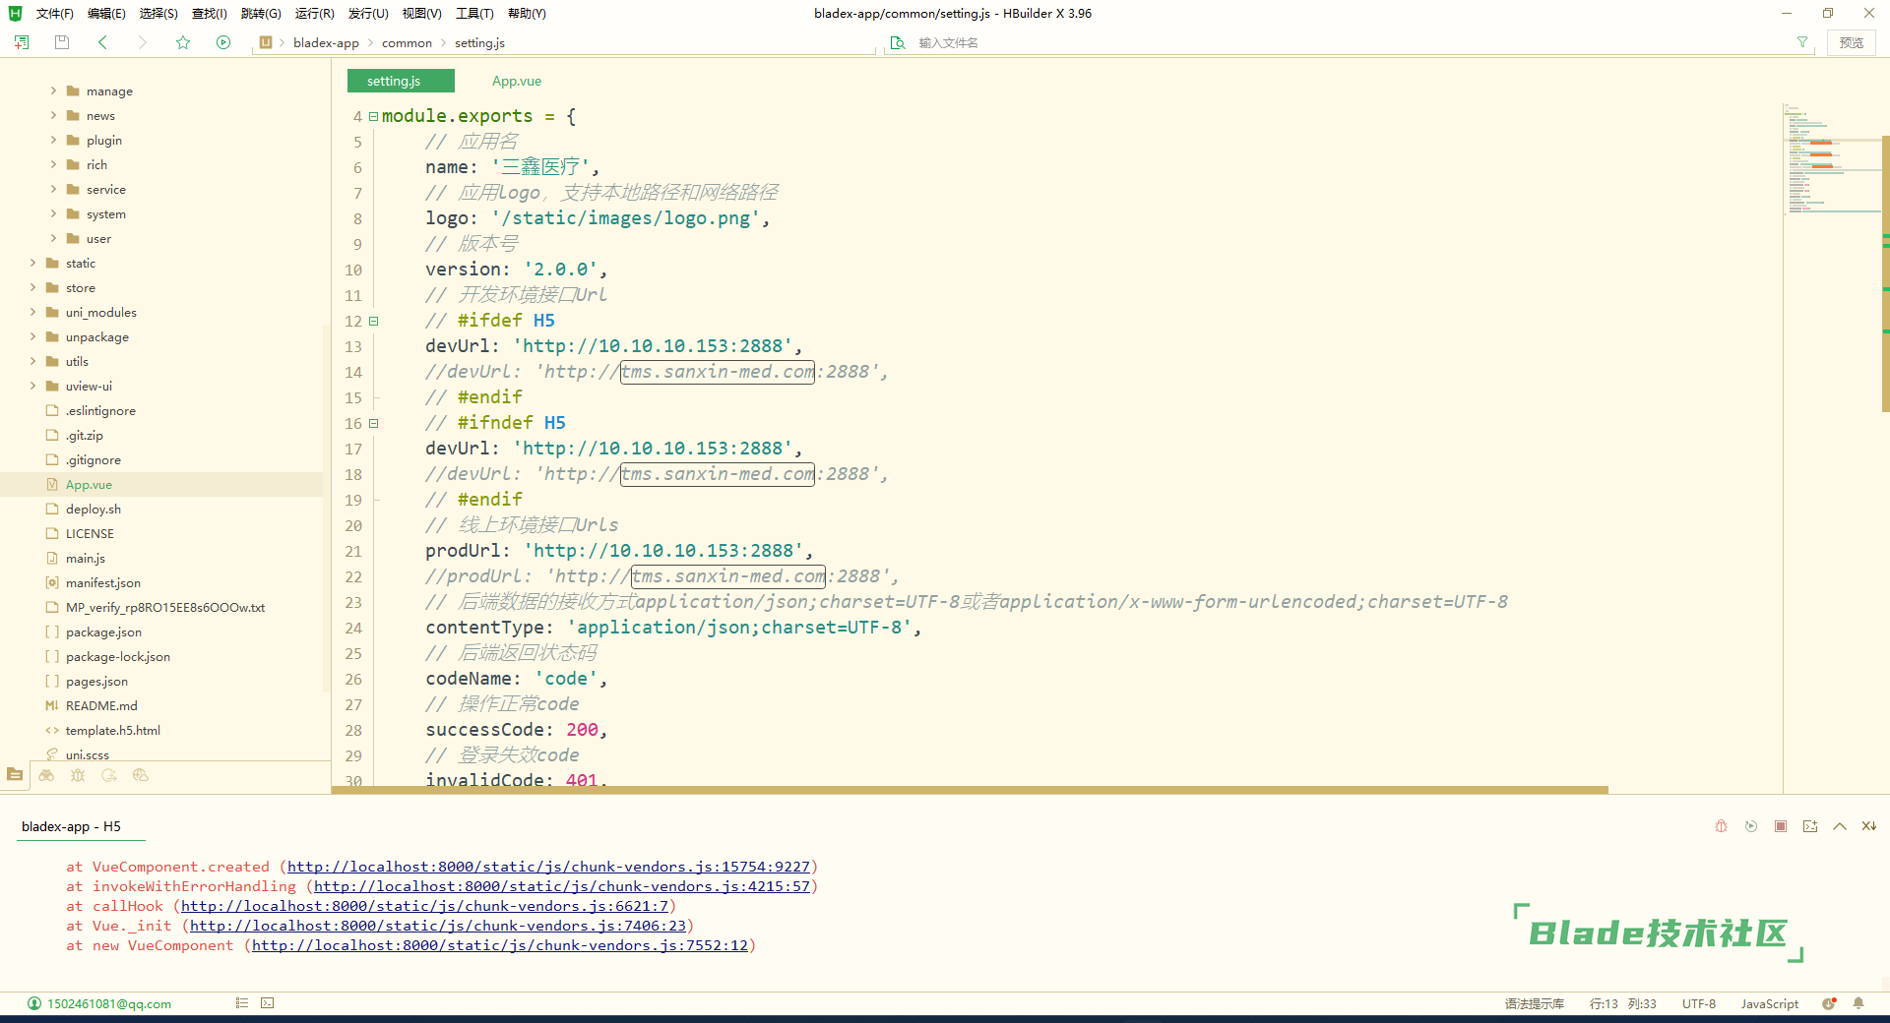
Task: Expand the static folder
Action: point(32,263)
